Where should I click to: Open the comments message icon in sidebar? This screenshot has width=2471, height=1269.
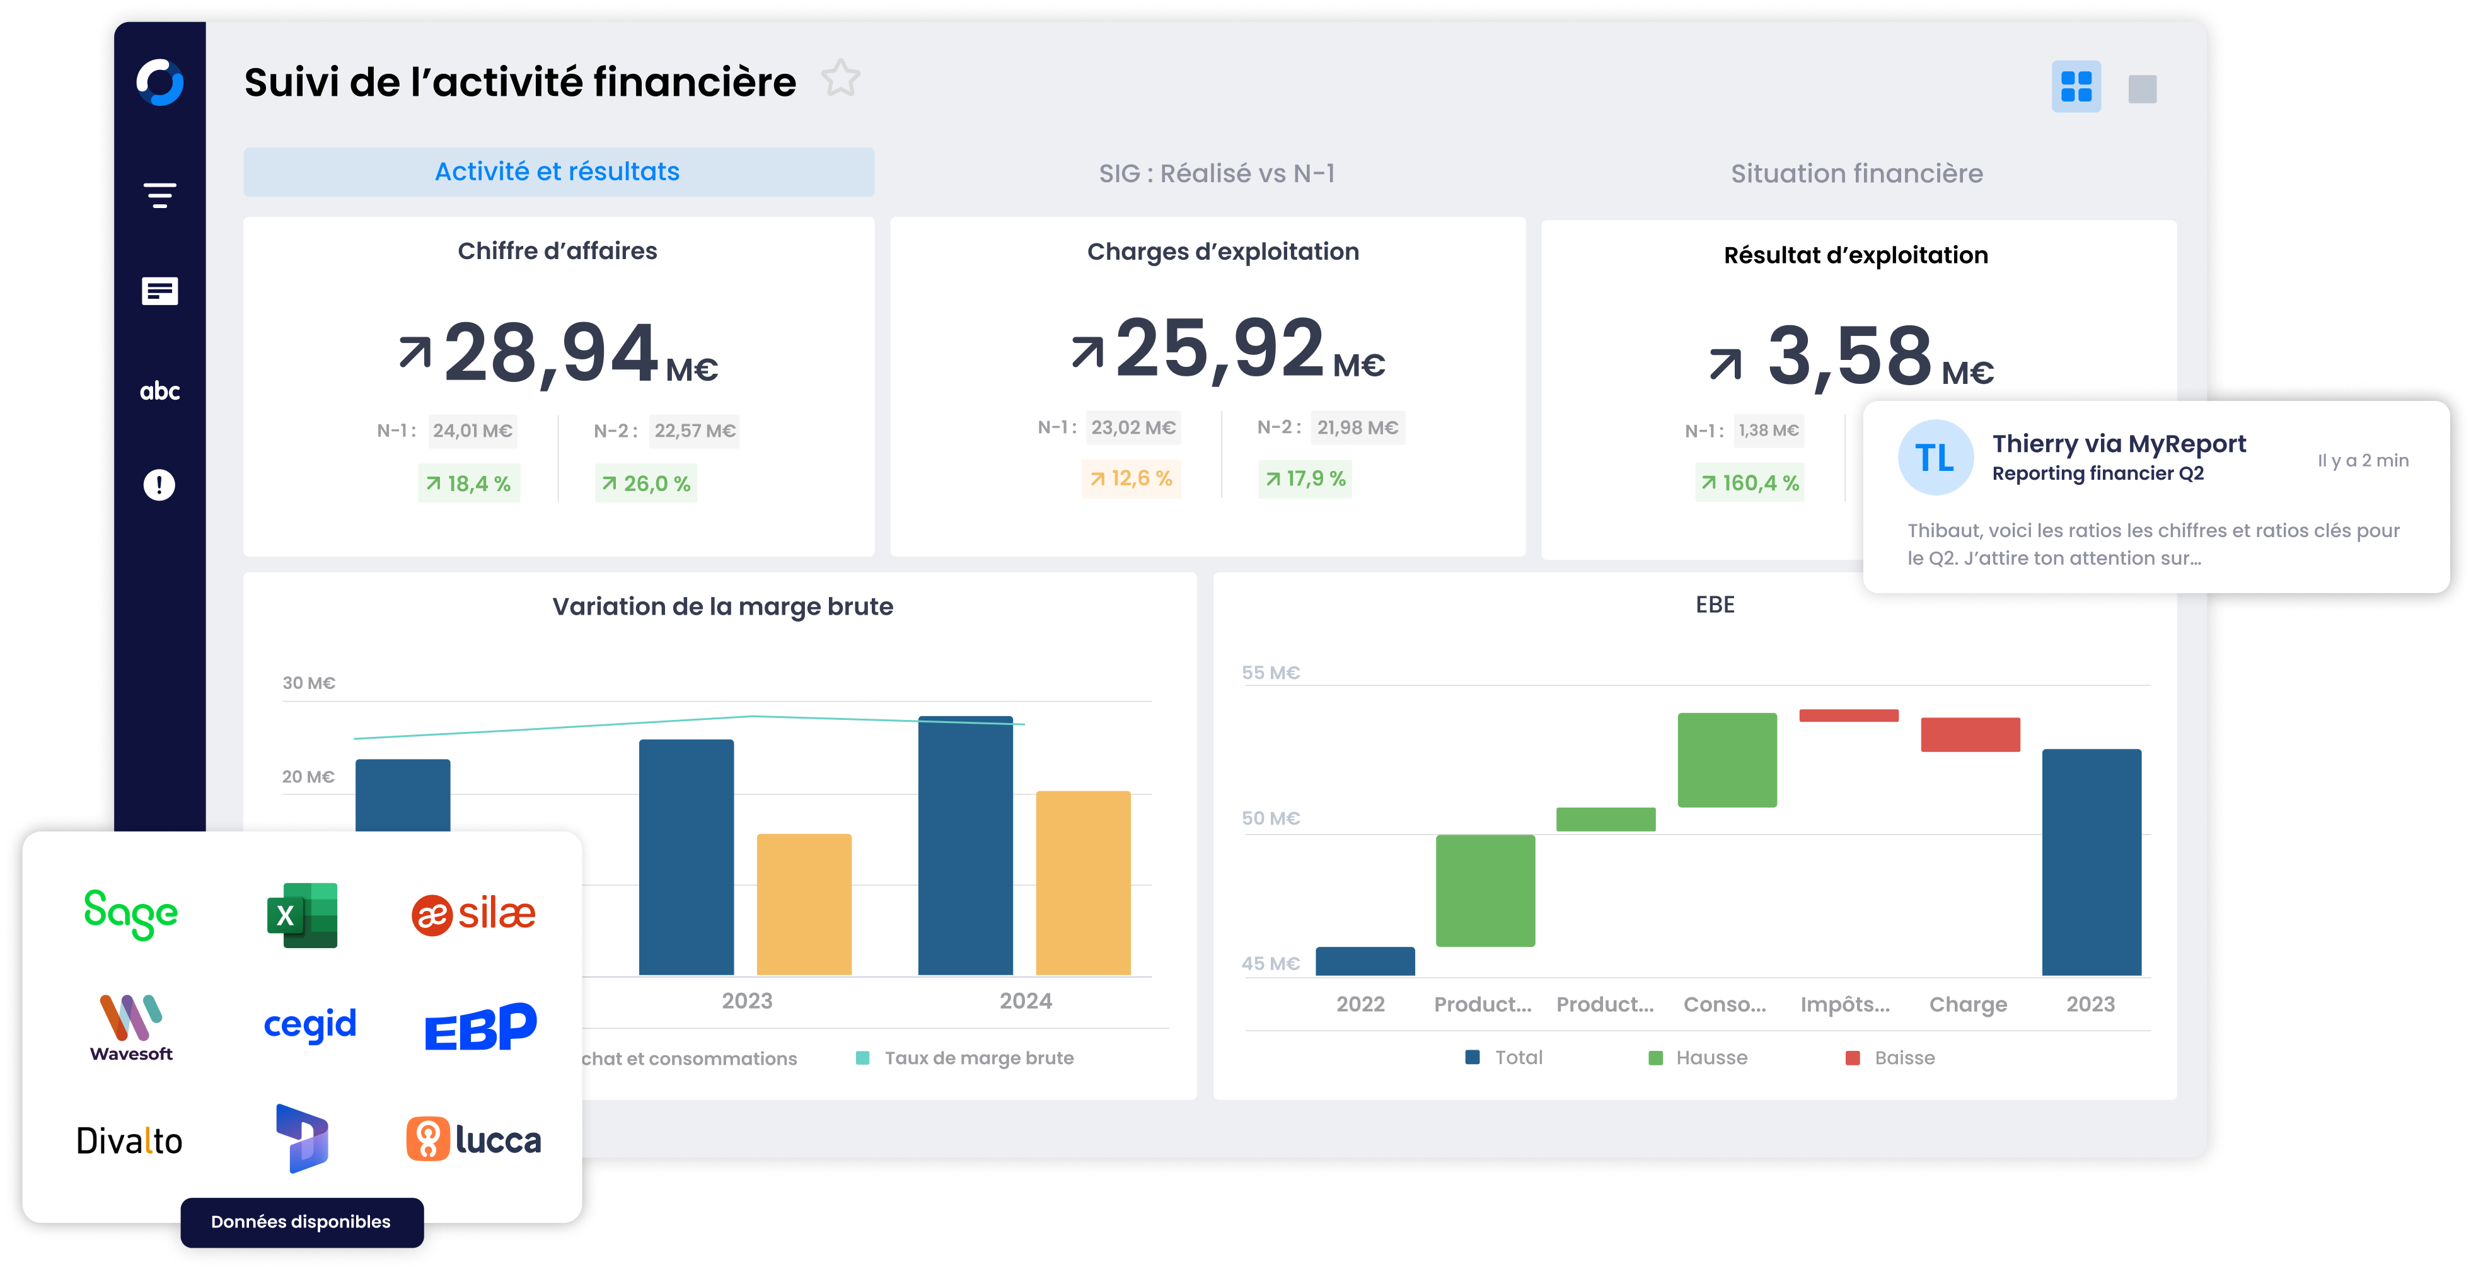tap(159, 291)
